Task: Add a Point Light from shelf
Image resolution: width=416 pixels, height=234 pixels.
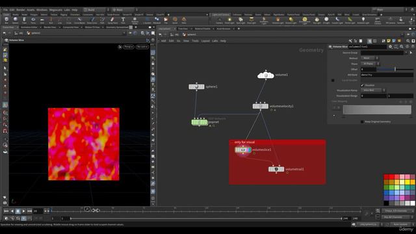Action: click(x=229, y=20)
